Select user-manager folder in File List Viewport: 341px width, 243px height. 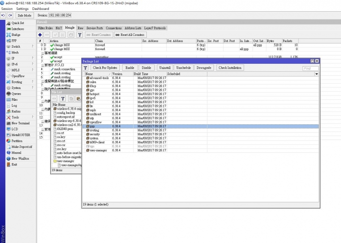coord(65,161)
